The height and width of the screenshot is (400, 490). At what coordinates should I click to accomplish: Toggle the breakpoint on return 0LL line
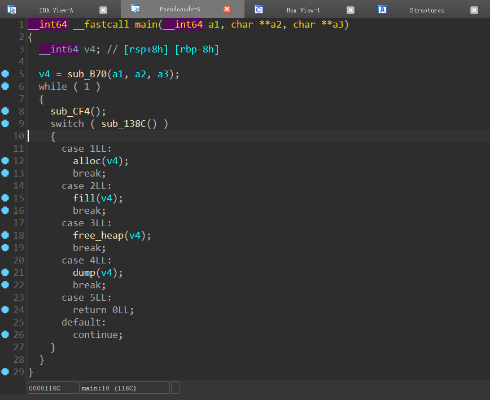pyautogui.click(x=5, y=310)
